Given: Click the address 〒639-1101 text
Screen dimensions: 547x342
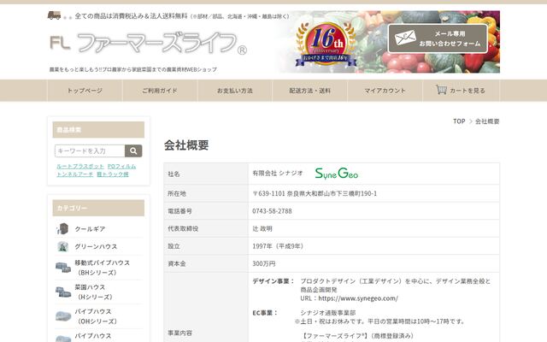Looking at the screenshot, I should 315,194.
